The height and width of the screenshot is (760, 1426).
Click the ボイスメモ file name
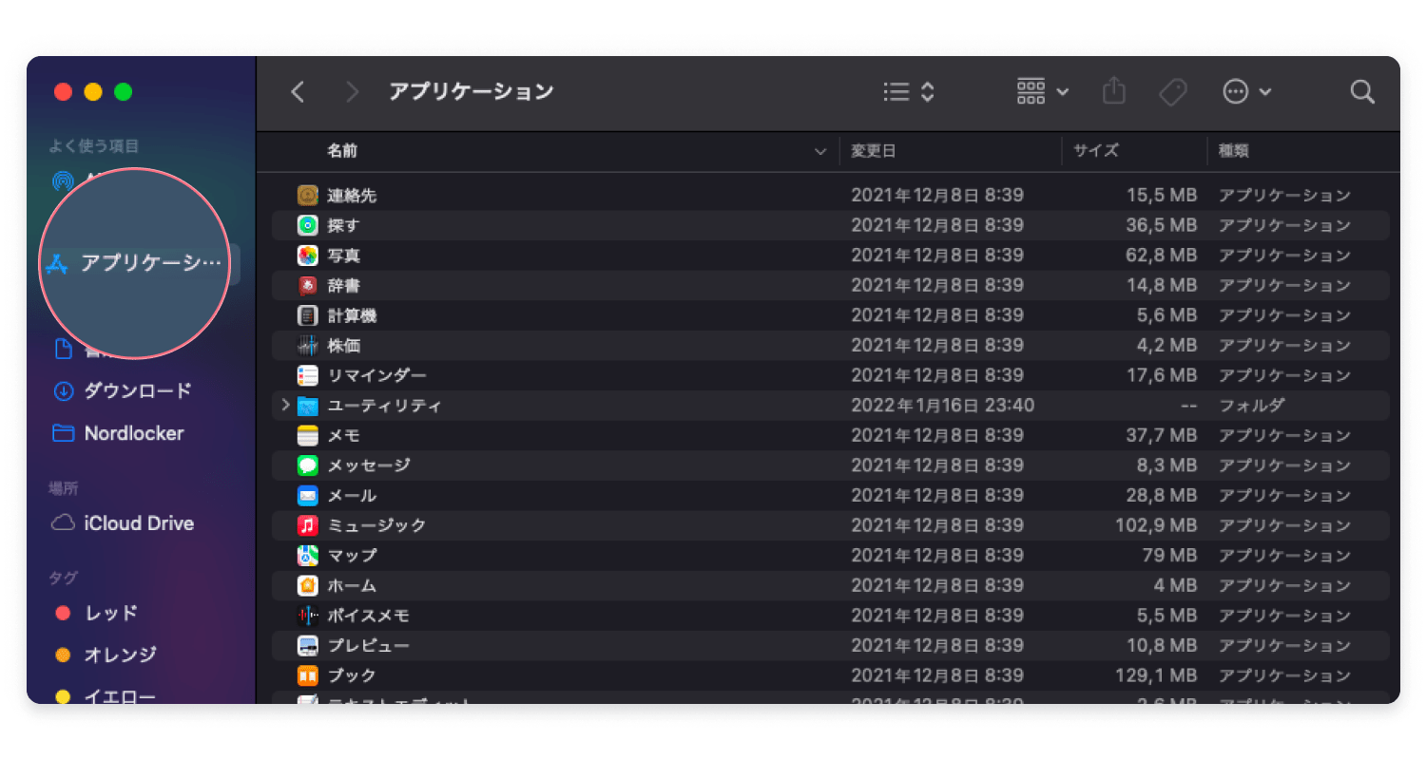(x=369, y=616)
